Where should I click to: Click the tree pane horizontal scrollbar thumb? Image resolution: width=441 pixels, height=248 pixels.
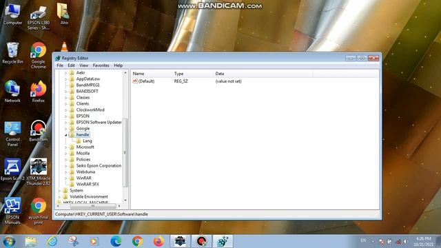click(x=93, y=206)
